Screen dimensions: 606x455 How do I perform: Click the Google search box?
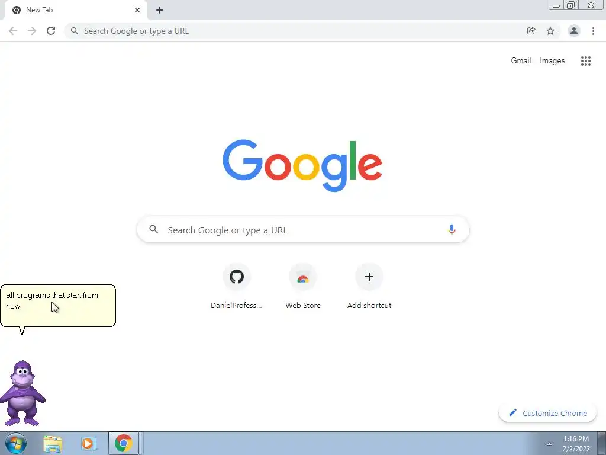(x=303, y=230)
